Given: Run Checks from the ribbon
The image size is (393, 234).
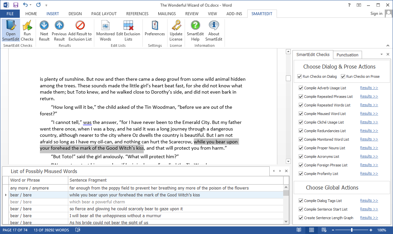Looking at the screenshot, I should 27,31.
